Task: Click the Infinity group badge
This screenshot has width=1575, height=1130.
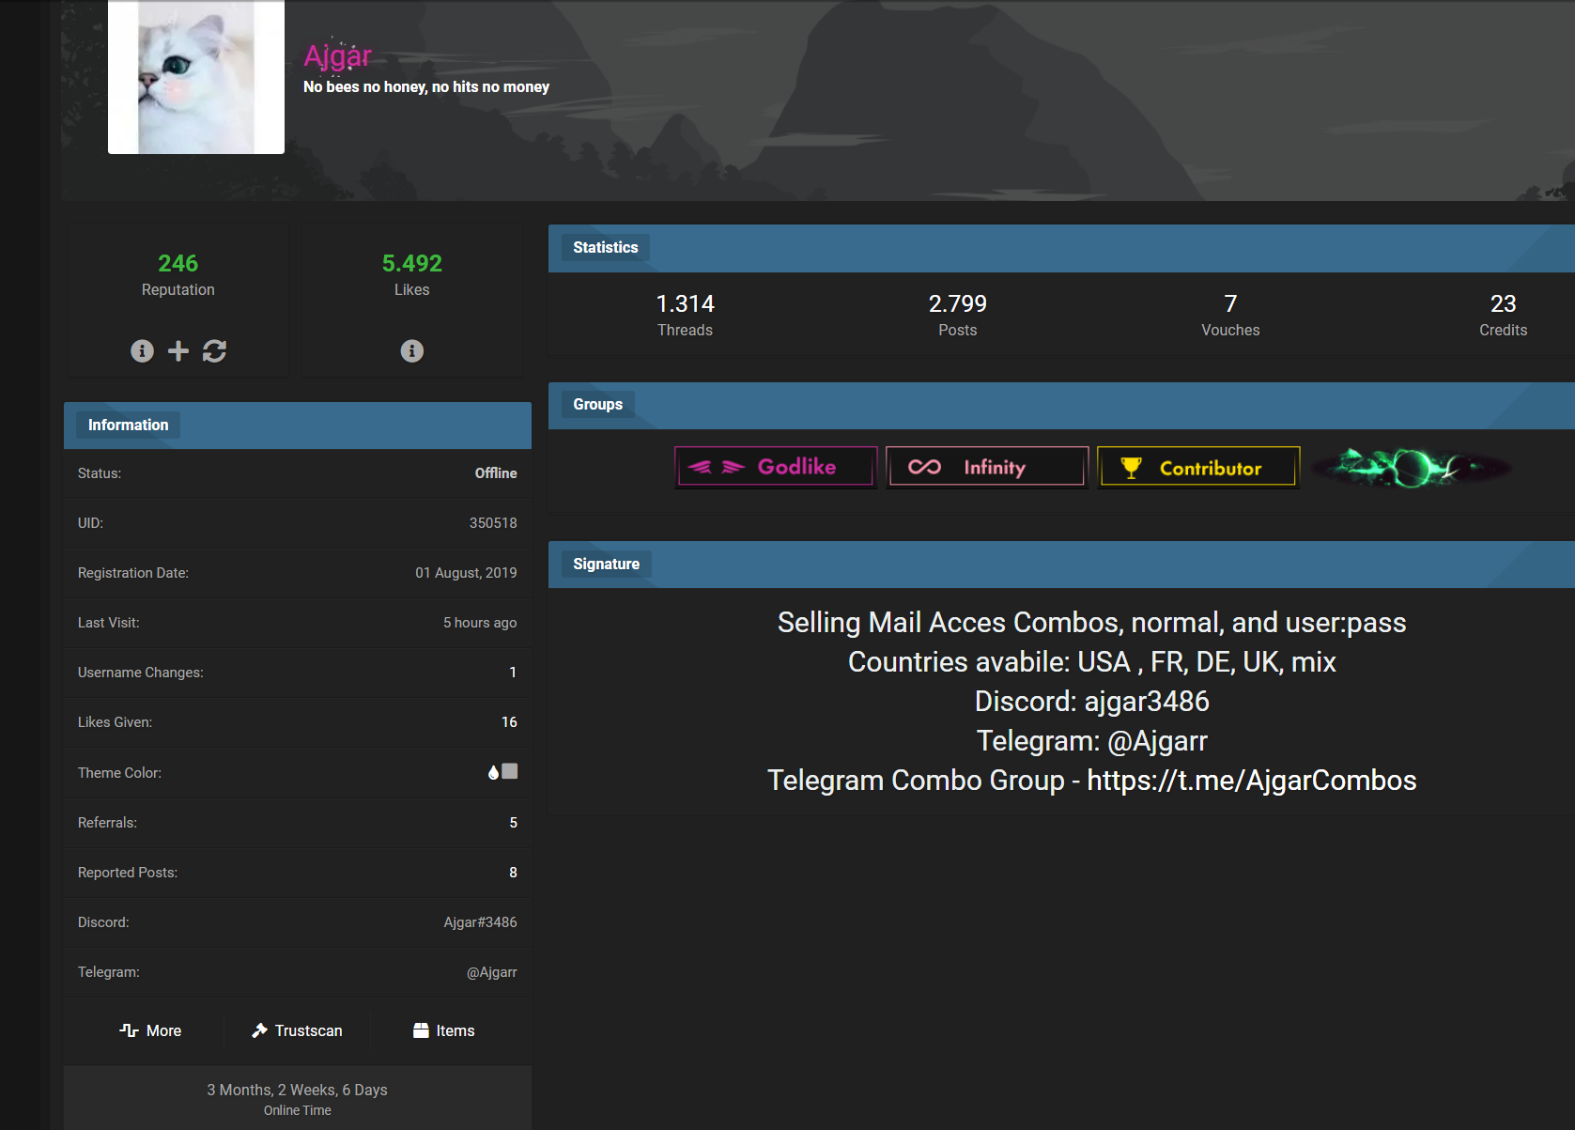Action: (x=987, y=467)
